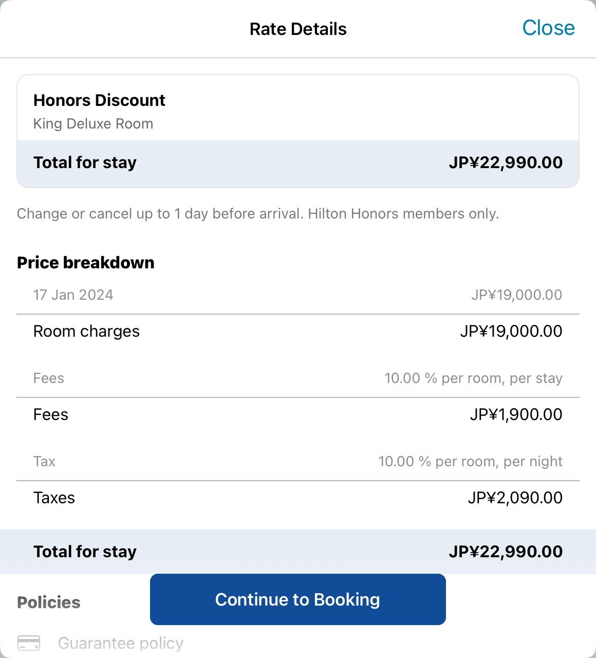Click the JP¥1,900.00 Fees amount

(516, 415)
